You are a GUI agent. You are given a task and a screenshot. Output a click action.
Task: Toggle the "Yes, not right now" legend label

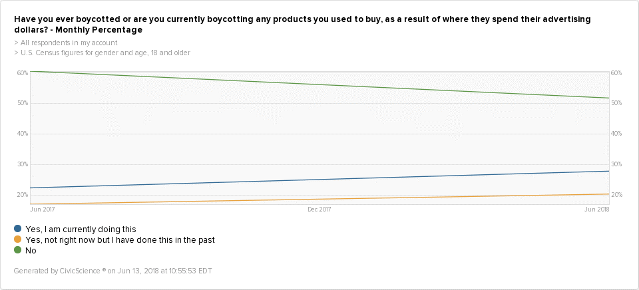click(x=119, y=239)
